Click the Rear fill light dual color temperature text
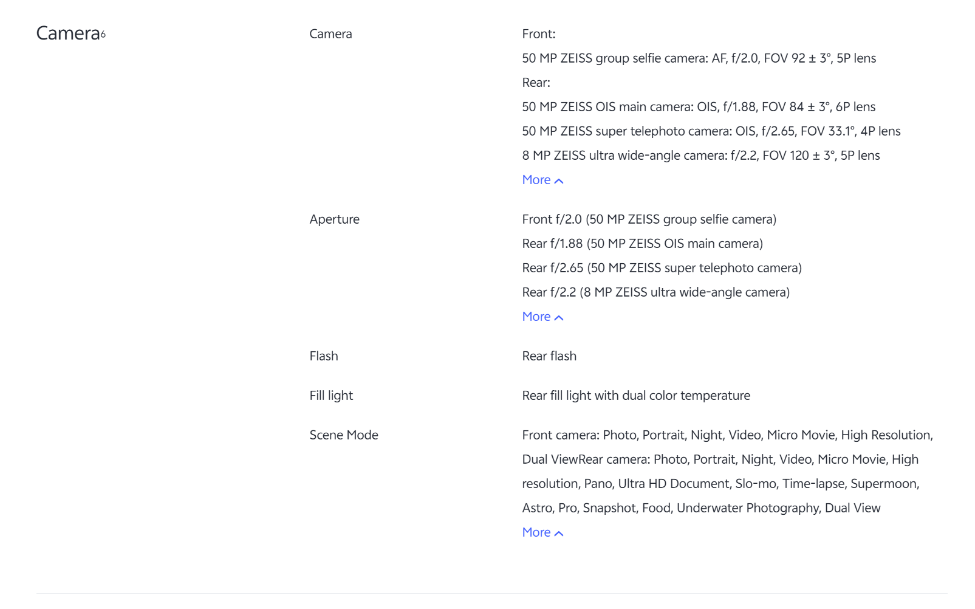This screenshot has width=975, height=609. tap(636, 396)
